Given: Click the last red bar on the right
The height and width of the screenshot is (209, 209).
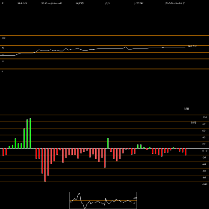Looking at the screenshot, I should pos(186,152).
